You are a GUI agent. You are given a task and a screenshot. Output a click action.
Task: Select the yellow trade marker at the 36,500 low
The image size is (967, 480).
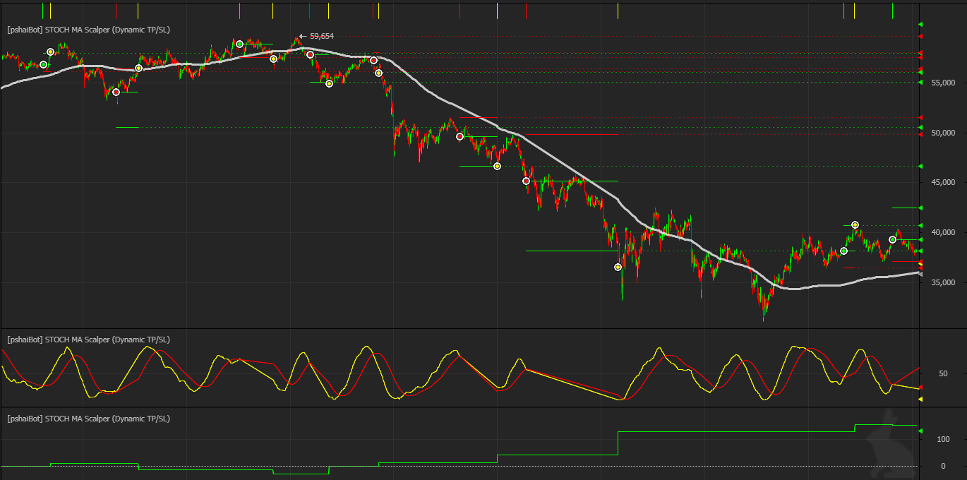coord(618,267)
